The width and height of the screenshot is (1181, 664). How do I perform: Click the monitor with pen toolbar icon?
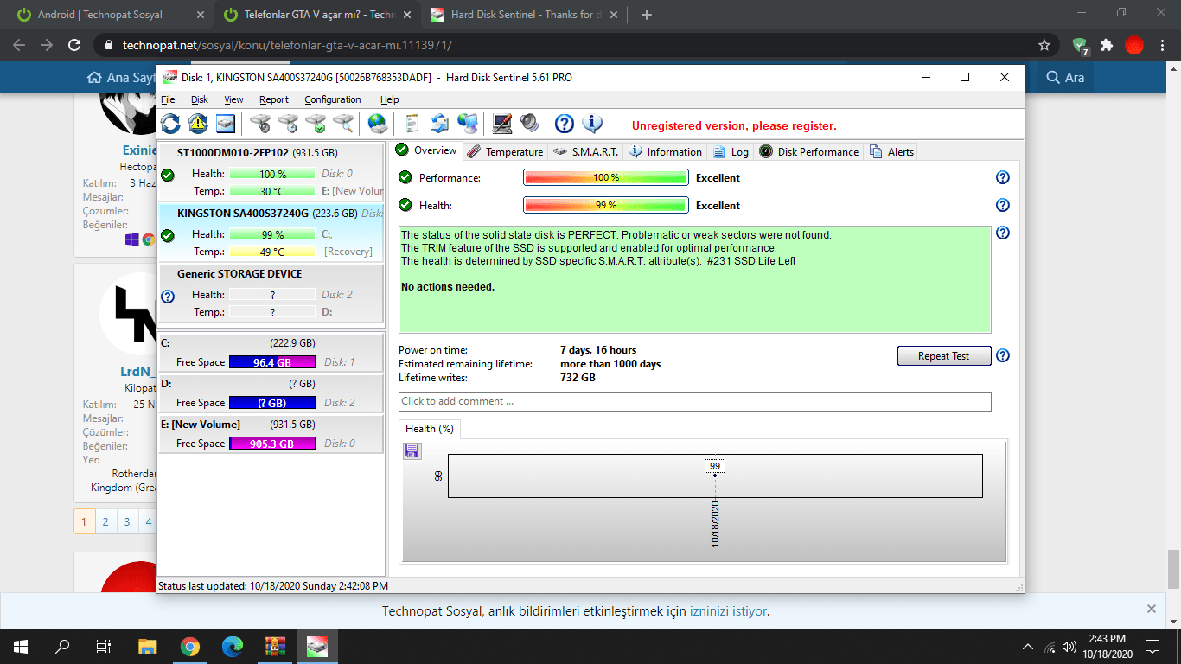502,124
